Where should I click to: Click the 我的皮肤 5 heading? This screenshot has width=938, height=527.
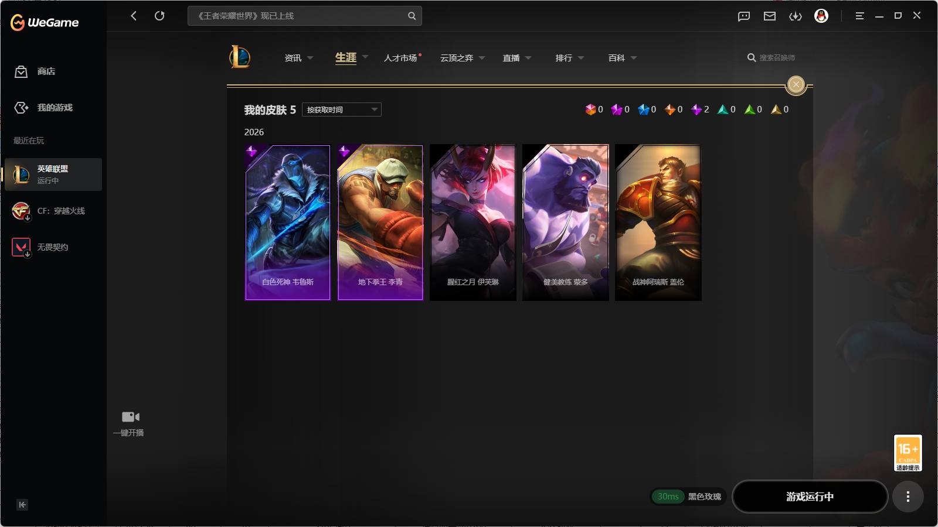[x=270, y=110]
